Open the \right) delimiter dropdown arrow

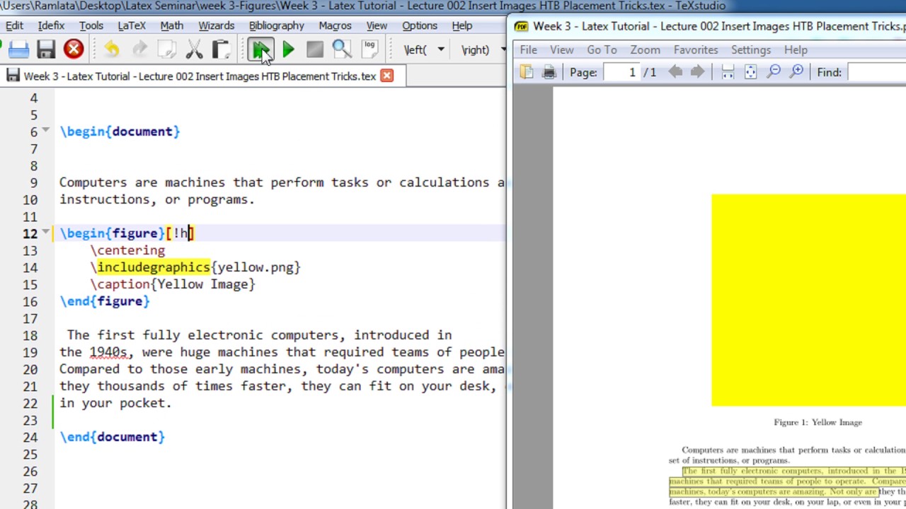click(503, 49)
